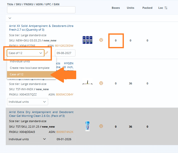Open the Arrid Extra Dry product thumbnail

[x=87, y=126]
